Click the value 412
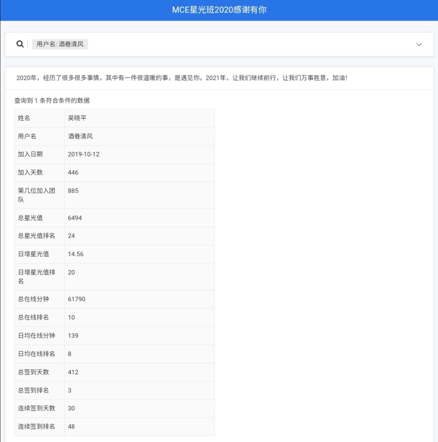 73,372
